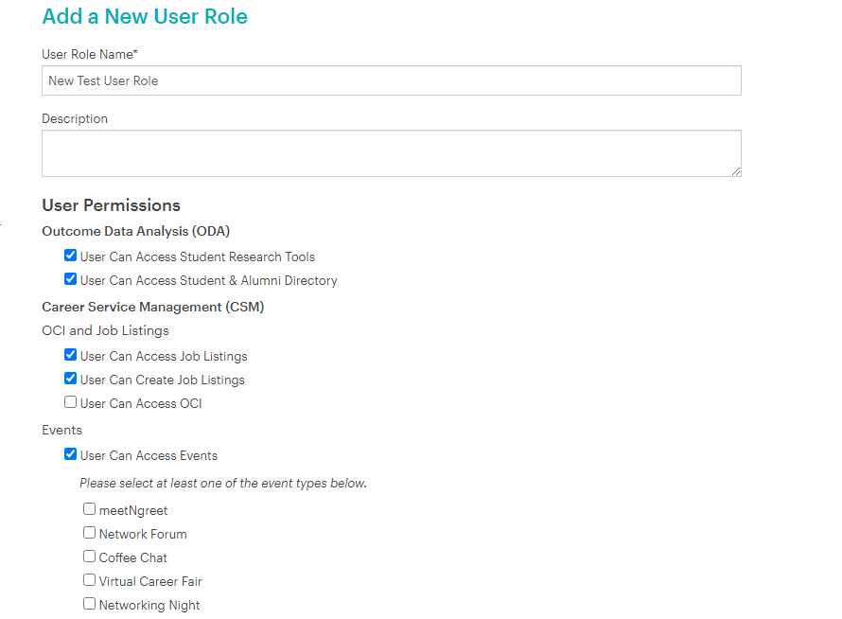This screenshot has width=842, height=619.
Task: Enable the User Can Access OCI checkbox
Action: (x=71, y=402)
